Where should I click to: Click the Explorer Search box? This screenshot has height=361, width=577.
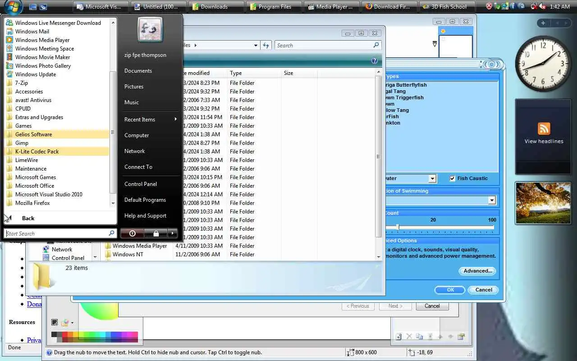click(x=328, y=45)
